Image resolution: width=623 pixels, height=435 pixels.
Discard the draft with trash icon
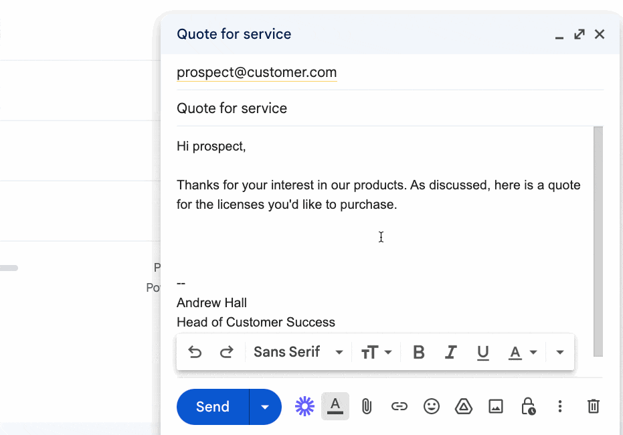593,406
